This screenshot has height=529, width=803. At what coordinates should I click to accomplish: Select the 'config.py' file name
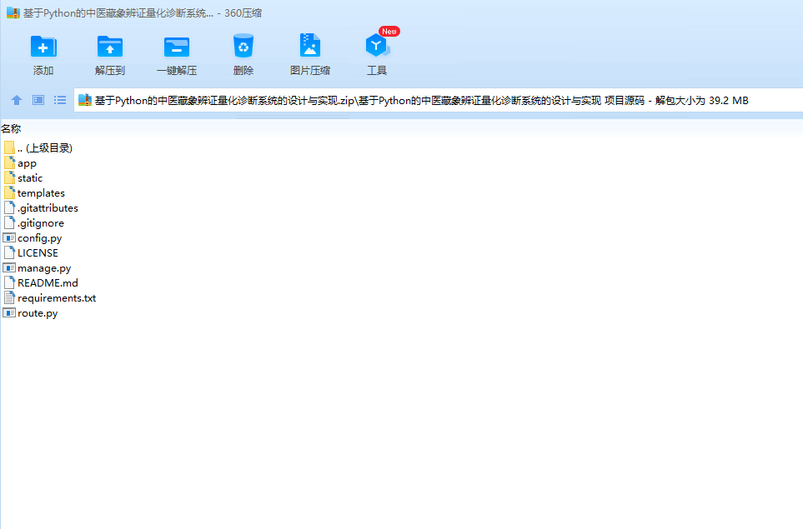(39, 238)
